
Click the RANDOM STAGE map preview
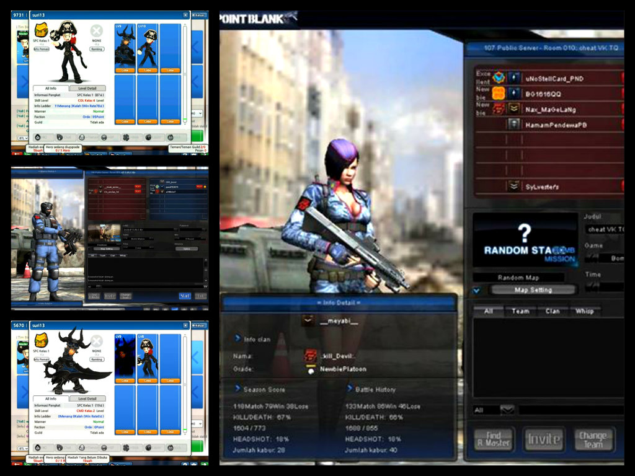click(x=525, y=240)
